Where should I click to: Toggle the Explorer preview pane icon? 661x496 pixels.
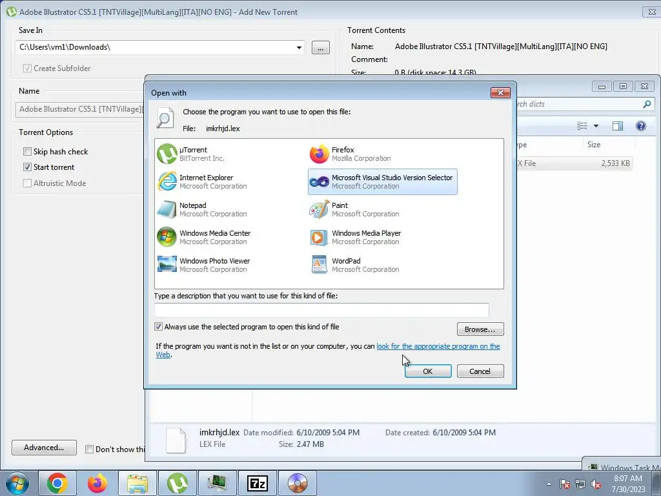click(x=618, y=126)
